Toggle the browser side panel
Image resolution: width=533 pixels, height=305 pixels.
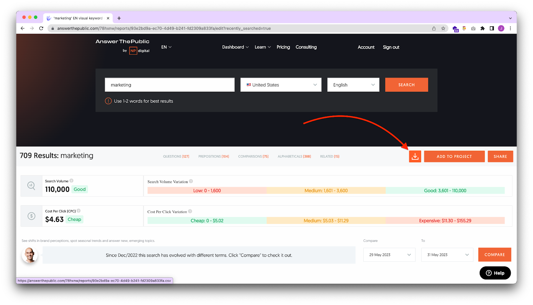[492, 29]
